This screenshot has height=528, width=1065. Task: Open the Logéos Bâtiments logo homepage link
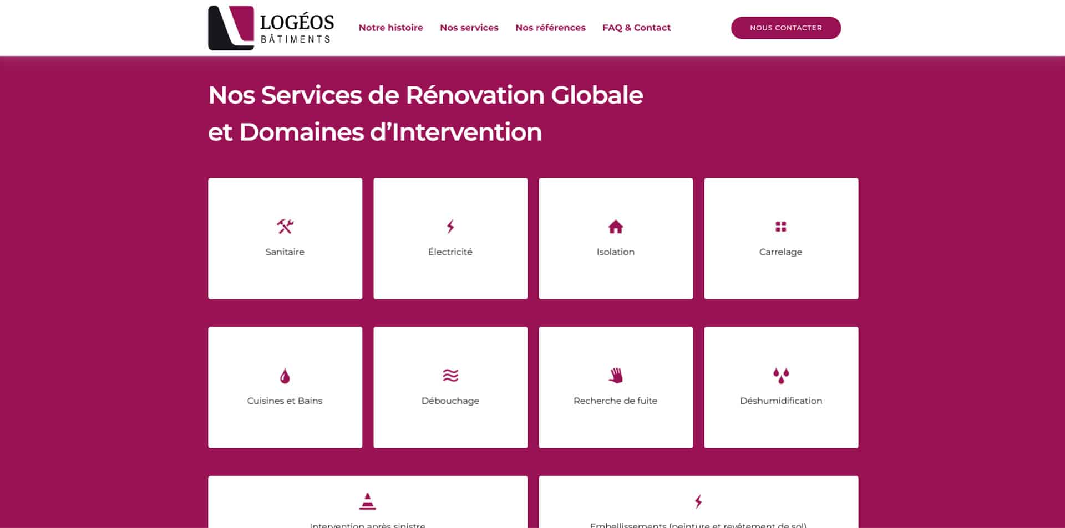click(x=271, y=28)
